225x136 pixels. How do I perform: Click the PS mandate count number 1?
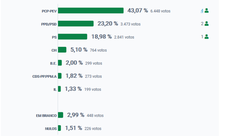coord(202,37)
